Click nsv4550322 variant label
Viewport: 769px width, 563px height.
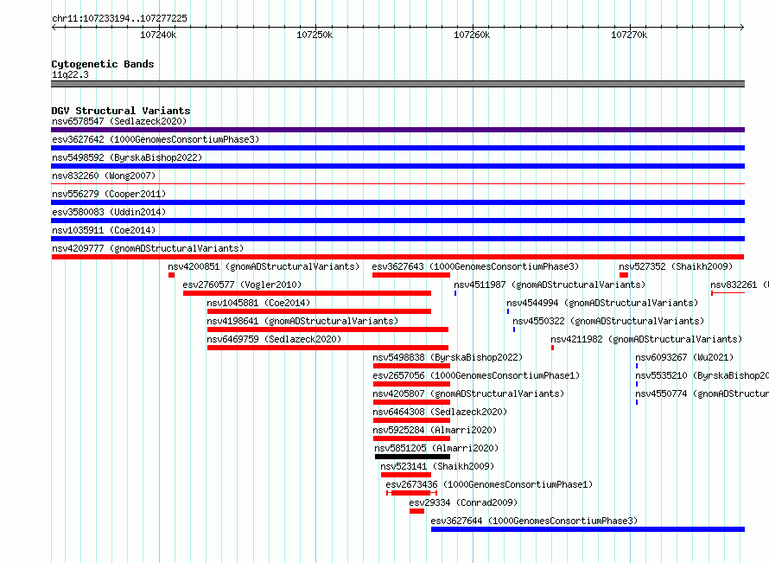coord(608,321)
